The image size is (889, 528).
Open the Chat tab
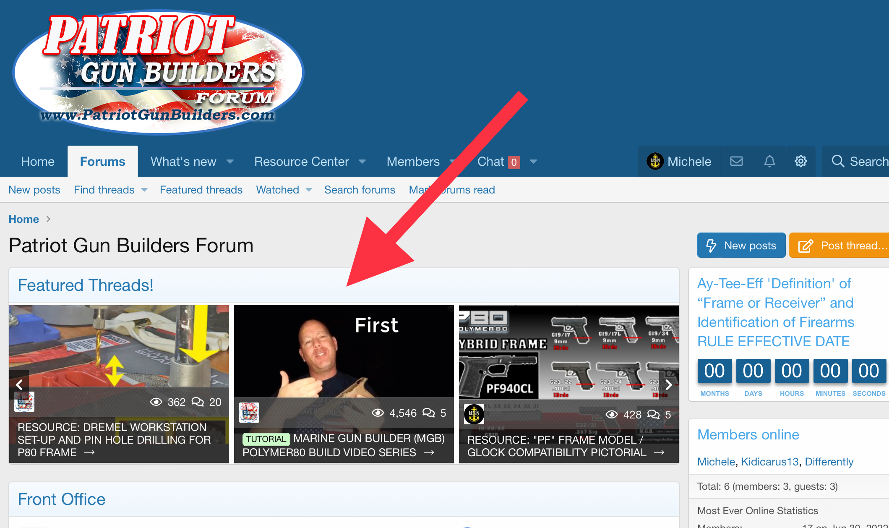pos(490,162)
